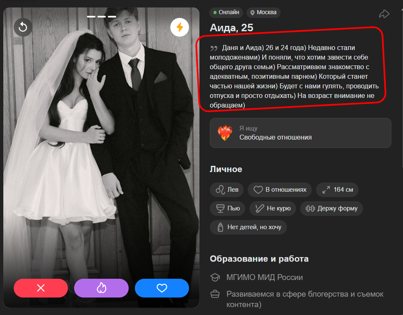Select the Лев zodiac tag
The image size is (403, 315).
pyautogui.click(x=227, y=190)
